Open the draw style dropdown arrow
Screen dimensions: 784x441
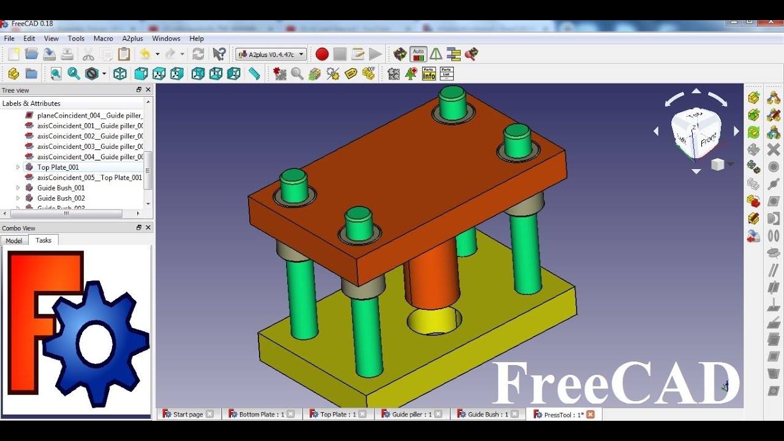click(104, 74)
